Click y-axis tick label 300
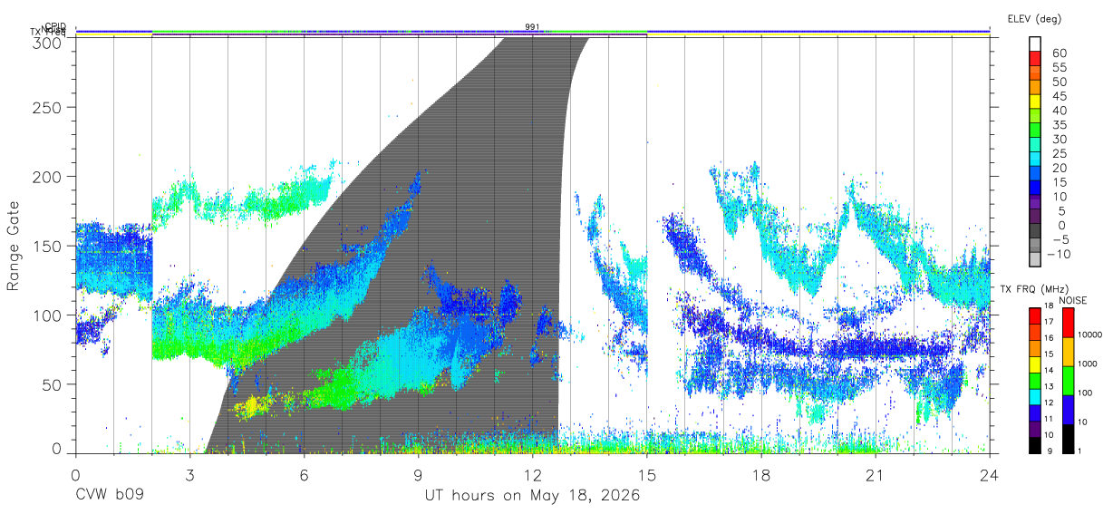The width and height of the screenshot is (1113, 514). pyautogui.click(x=48, y=42)
